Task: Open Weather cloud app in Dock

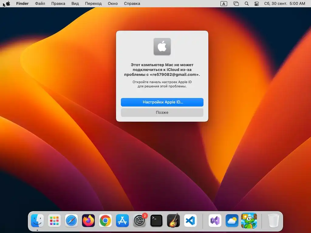Action: (232, 220)
